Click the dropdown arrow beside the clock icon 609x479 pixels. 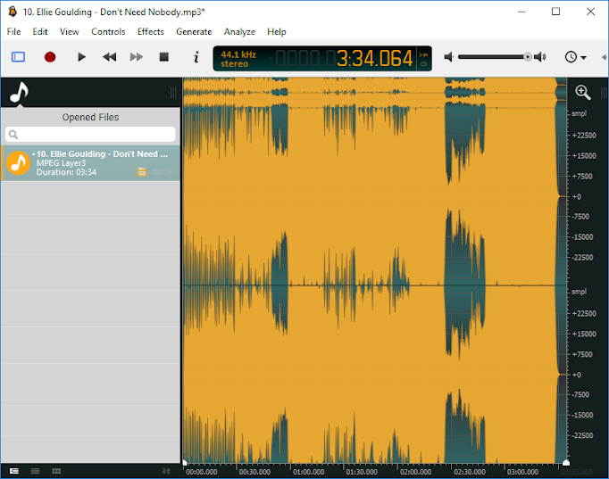pos(583,58)
